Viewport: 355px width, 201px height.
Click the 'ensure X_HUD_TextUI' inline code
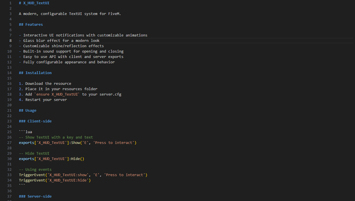click(57, 94)
